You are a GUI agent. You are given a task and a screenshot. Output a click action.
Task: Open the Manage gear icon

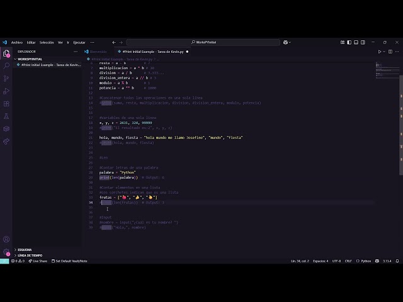coord(6,252)
